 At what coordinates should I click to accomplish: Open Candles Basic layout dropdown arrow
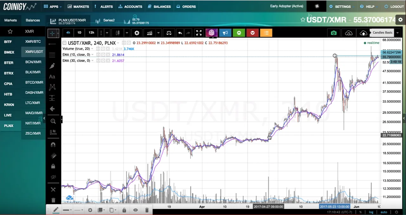[x=397, y=33]
